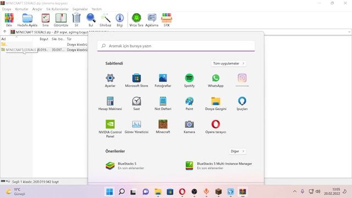The height and width of the screenshot is (198, 352).
Task: Sort by Ad column header
Action: 16,39
